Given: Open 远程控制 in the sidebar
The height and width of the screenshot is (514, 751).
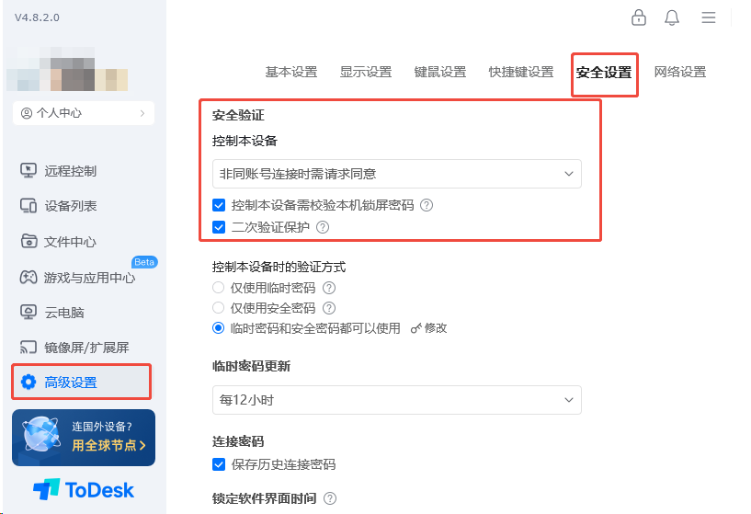Looking at the screenshot, I should click(59, 171).
